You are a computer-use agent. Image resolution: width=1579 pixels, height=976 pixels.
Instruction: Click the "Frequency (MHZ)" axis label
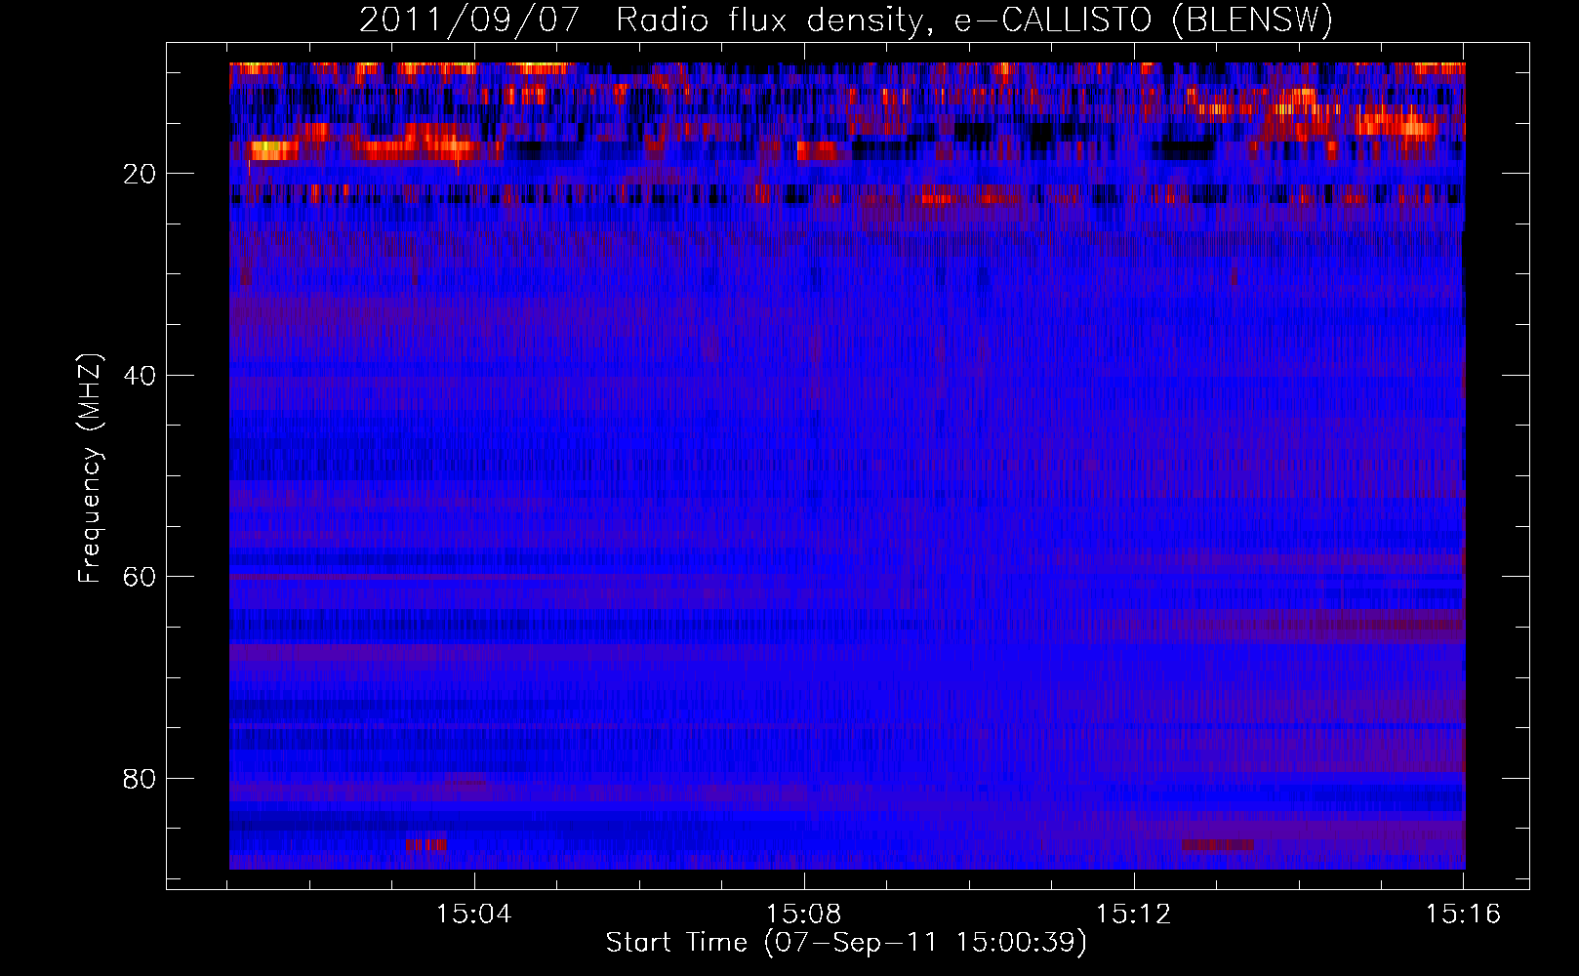pos(90,468)
